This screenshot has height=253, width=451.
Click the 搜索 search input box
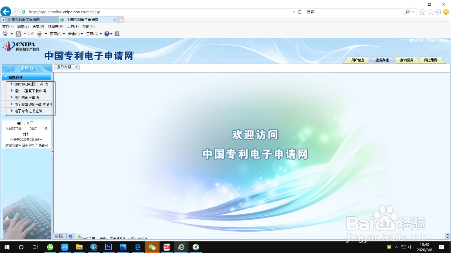pos(355,12)
